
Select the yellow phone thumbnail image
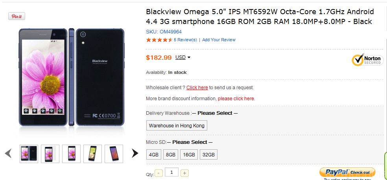pos(92,154)
